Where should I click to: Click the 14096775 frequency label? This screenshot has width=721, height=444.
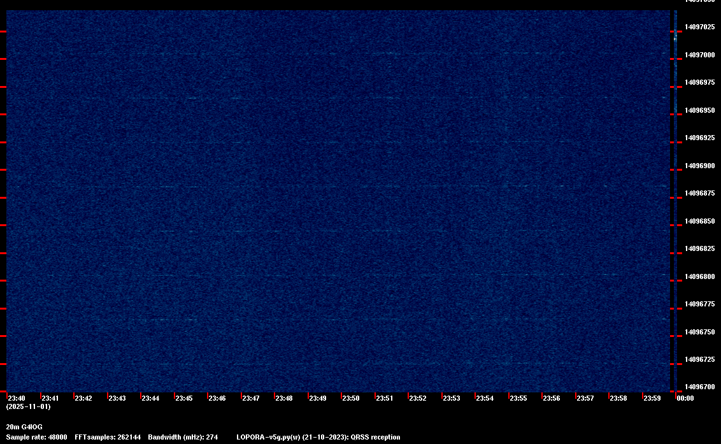click(x=700, y=304)
